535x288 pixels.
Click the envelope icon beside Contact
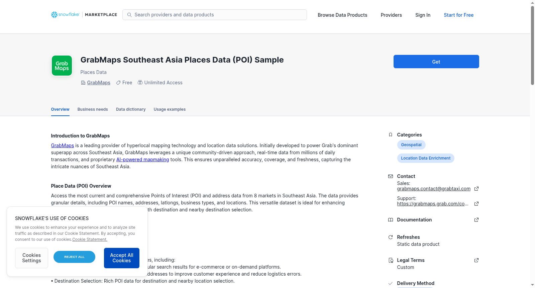click(x=391, y=176)
